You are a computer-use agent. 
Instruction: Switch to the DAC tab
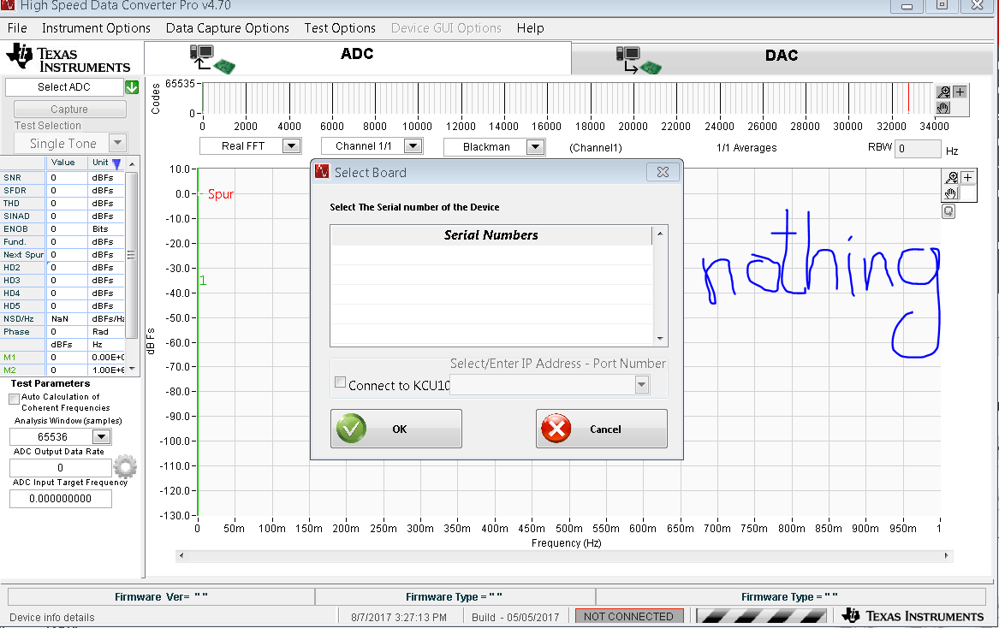781,59
